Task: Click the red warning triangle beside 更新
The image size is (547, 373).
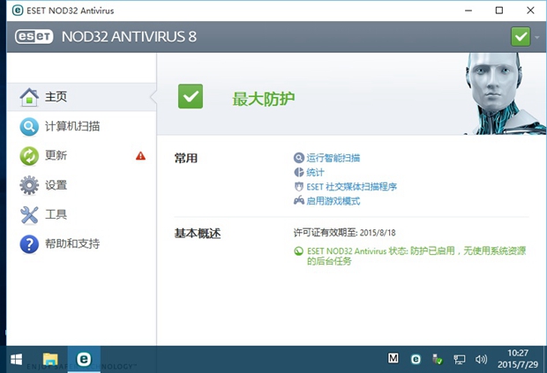Action: click(140, 155)
